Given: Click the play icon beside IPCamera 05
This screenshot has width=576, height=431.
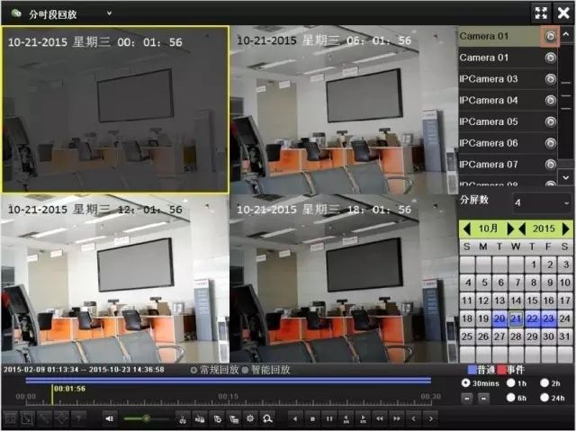Looking at the screenshot, I should (x=550, y=121).
